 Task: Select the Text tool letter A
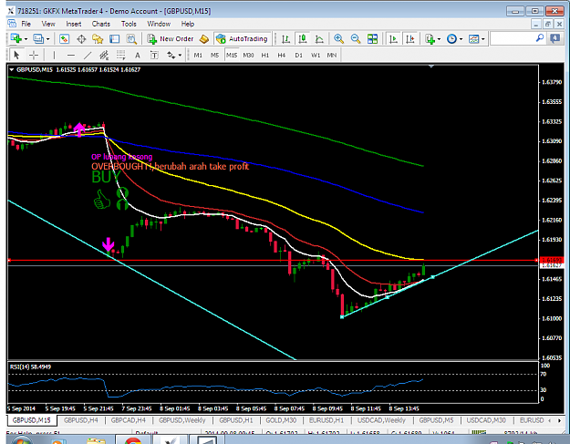click(x=138, y=56)
